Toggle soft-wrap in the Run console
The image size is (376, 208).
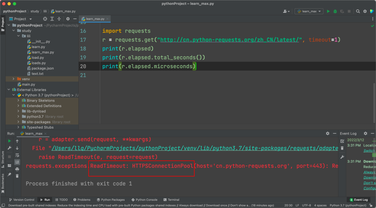pyautogui.click(x=17, y=155)
